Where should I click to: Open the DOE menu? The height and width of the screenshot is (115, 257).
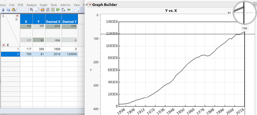pos(21,5)
